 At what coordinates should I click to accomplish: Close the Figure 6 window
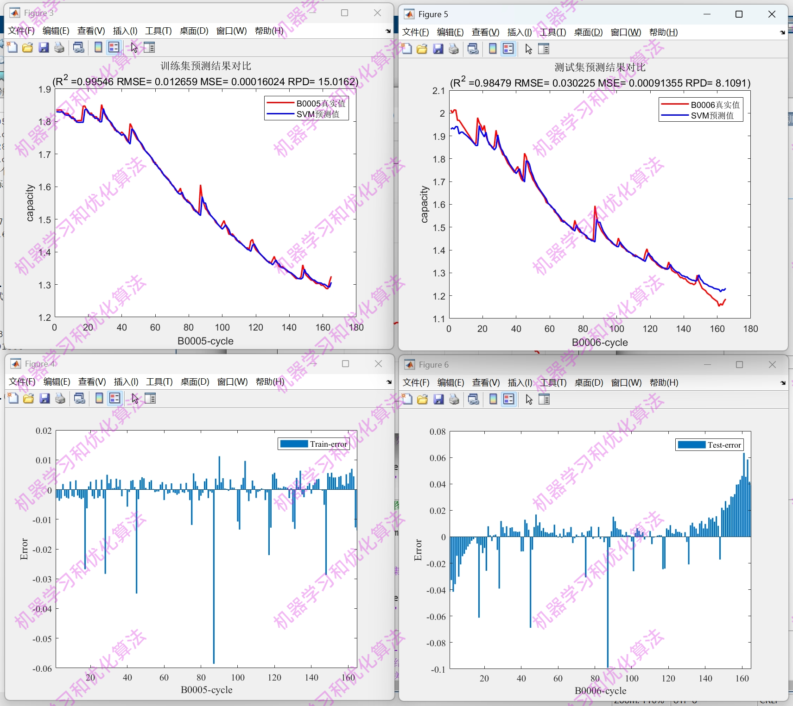(x=772, y=365)
